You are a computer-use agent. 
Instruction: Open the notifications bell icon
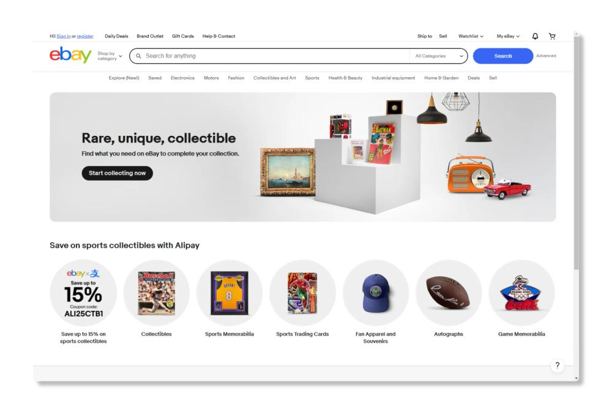click(x=535, y=36)
